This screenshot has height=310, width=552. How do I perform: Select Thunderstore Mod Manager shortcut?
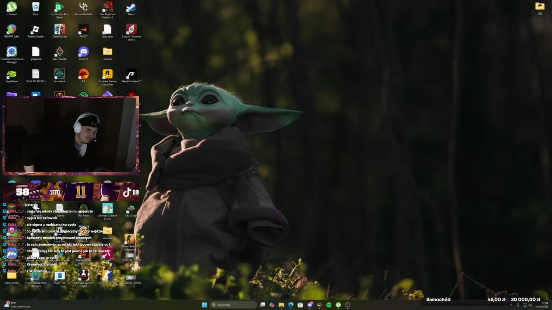(36, 279)
